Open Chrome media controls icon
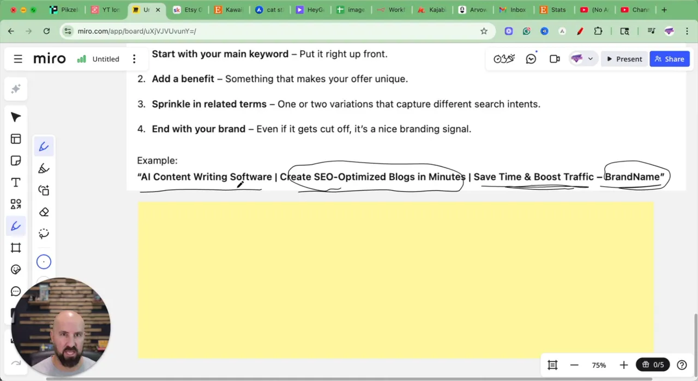698x381 pixels. click(x=651, y=31)
